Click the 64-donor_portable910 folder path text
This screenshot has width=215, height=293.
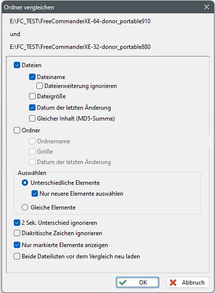point(80,21)
